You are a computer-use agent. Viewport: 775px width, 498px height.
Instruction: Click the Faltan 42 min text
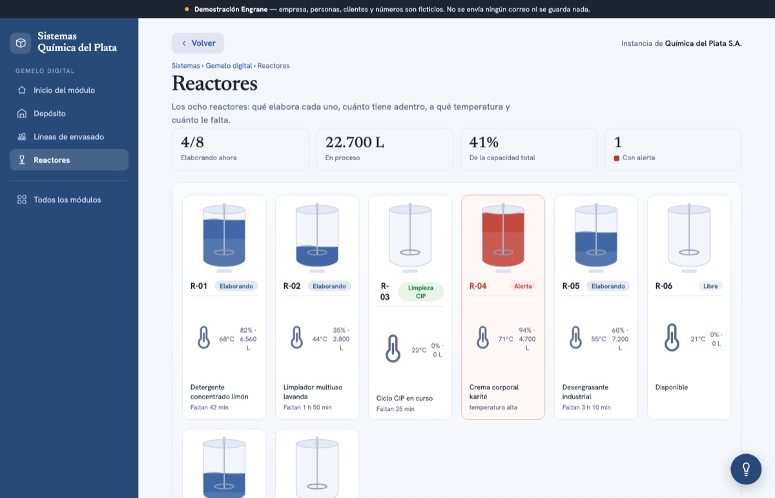coord(209,408)
